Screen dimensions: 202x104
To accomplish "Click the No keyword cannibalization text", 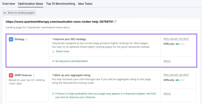I will tap(72, 61).
